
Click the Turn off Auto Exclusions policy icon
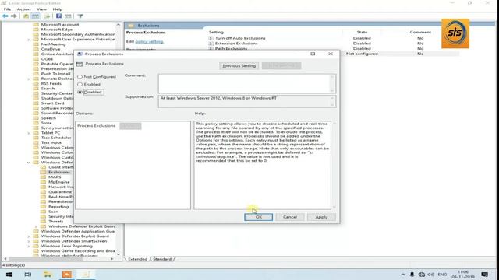tap(211, 38)
